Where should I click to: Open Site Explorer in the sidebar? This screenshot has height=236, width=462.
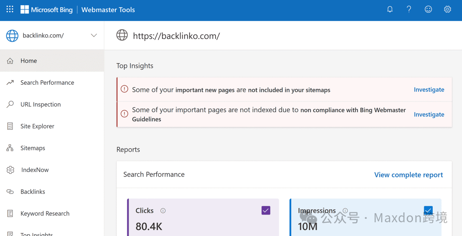tap(52, 126)
